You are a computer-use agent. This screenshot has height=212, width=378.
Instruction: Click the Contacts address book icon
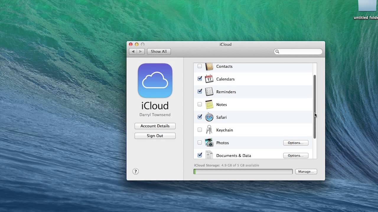pyautogui.click(x=209, y=67)
